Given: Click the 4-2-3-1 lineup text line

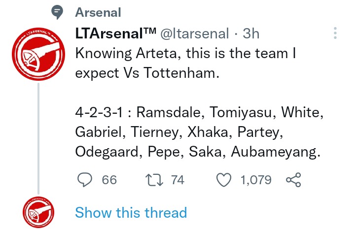Looking at the screenshot, I should (x=199, y=112).
